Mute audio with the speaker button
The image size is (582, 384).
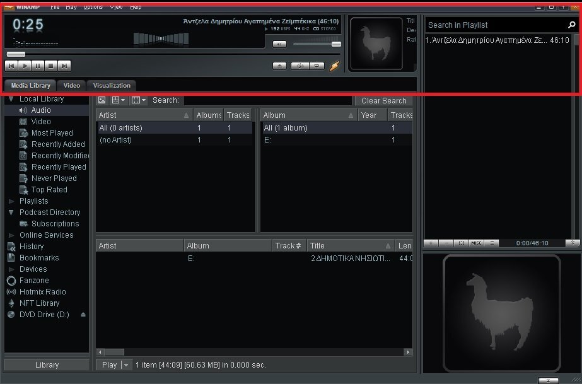tap(279, 44)
